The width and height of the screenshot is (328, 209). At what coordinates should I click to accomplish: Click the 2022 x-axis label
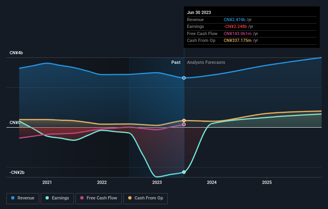[102, 182]
